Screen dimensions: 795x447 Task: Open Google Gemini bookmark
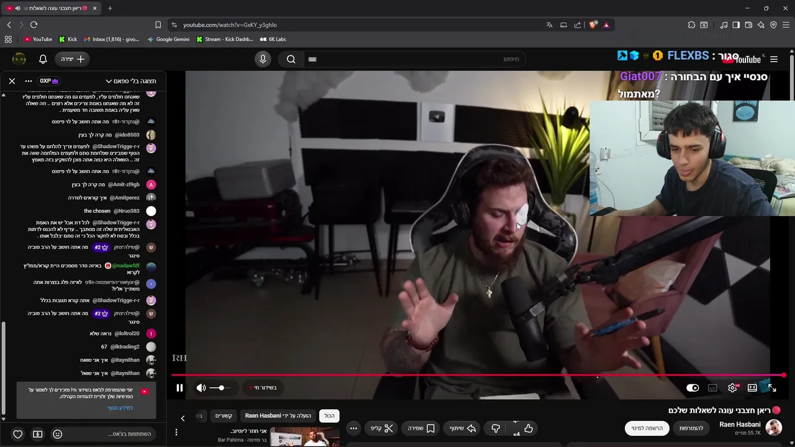coord(168,39)
